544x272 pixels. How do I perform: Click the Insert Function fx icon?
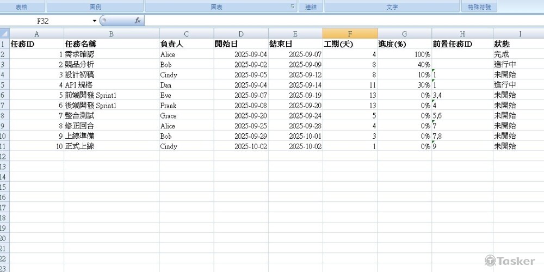tap(138, 21)
